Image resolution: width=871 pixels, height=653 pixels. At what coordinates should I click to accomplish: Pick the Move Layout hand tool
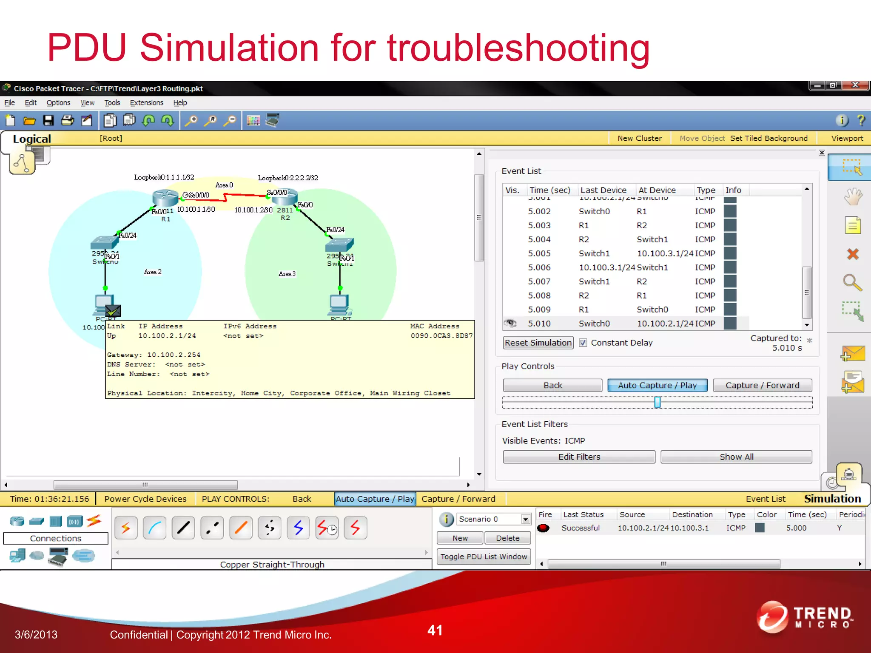[852, 197]
